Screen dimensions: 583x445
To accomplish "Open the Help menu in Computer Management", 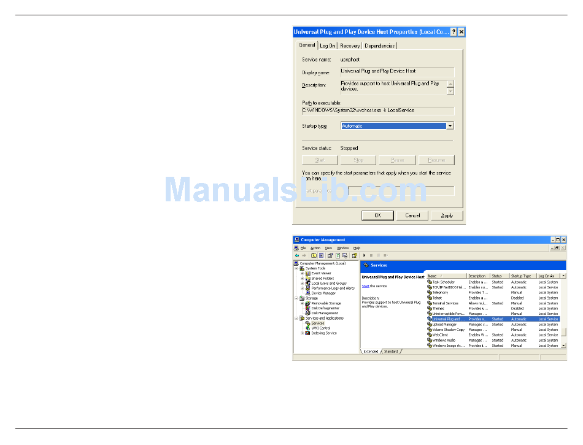I will 357,248.
